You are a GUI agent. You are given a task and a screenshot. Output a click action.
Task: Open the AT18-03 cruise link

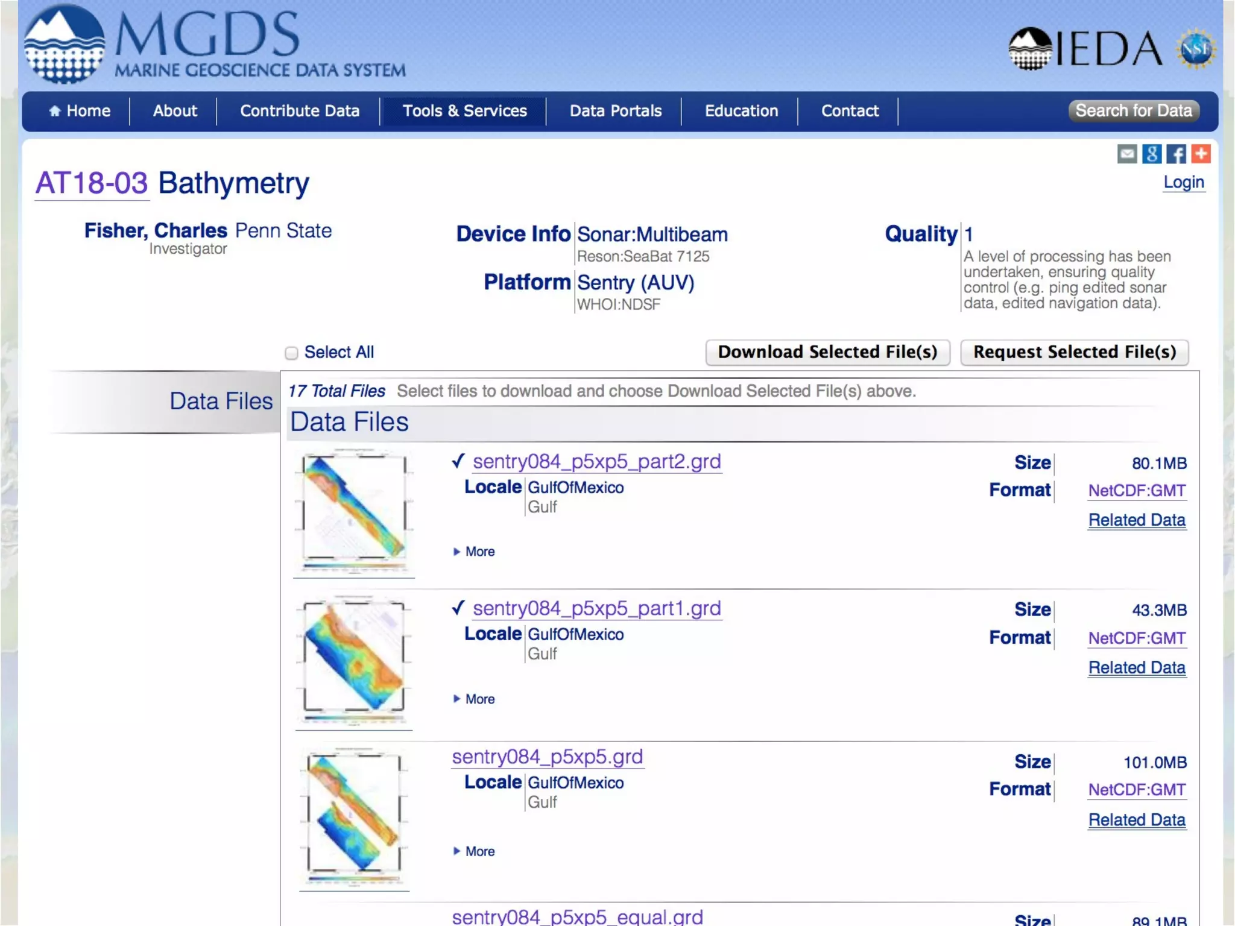(92, 183)
